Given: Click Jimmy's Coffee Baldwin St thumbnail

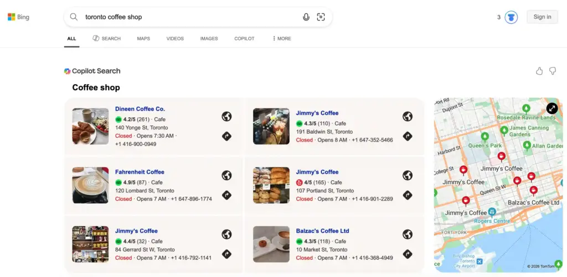Looking at the screenshot, I should pyautogui.click(x=271, y=127).
